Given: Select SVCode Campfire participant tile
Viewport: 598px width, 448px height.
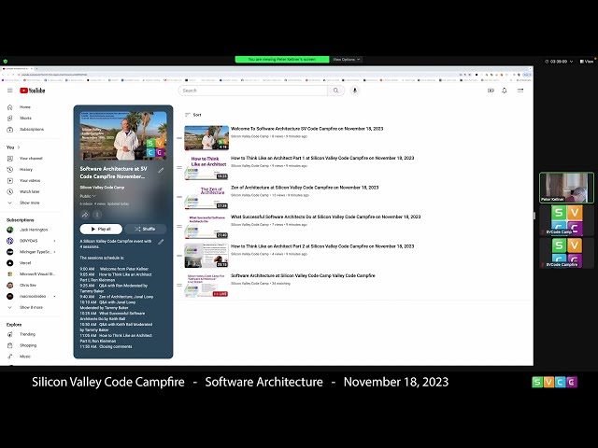Looking at the screenshot, I should click(566, 253).
